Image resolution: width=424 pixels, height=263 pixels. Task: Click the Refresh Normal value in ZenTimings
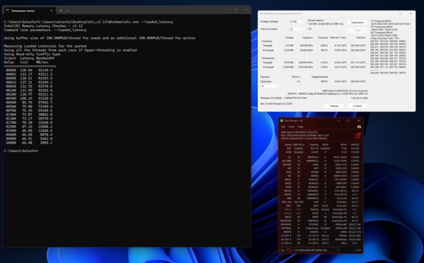pyautogui.click(x=325, y=209)
